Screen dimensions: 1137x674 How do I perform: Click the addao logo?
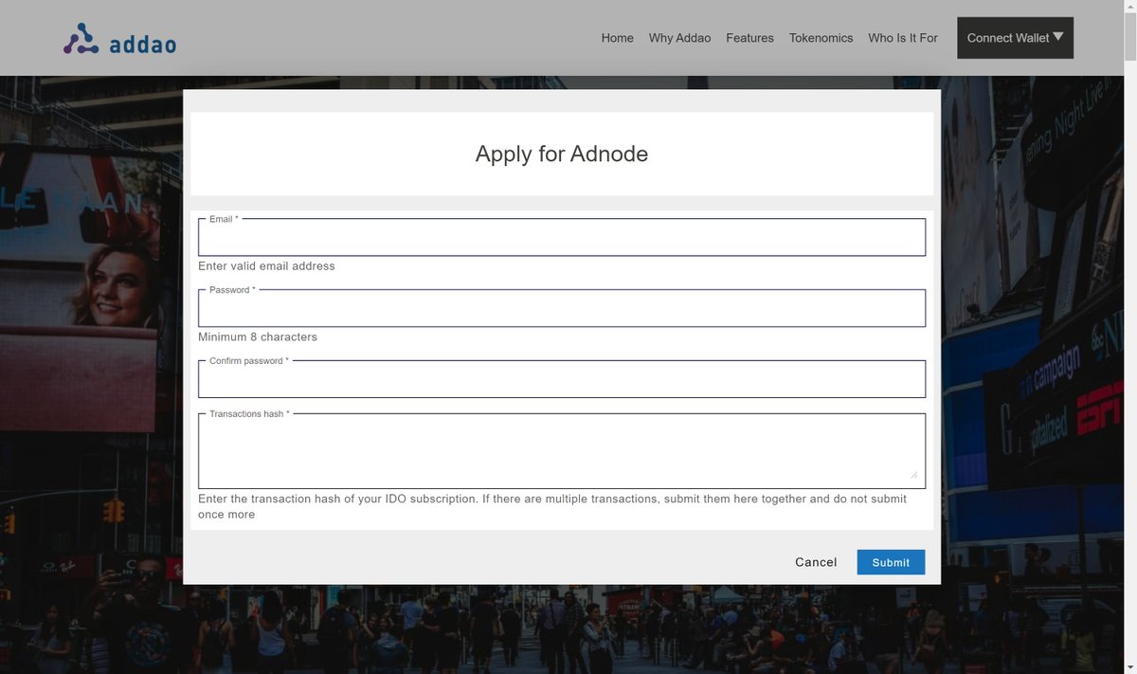point(119,38)
